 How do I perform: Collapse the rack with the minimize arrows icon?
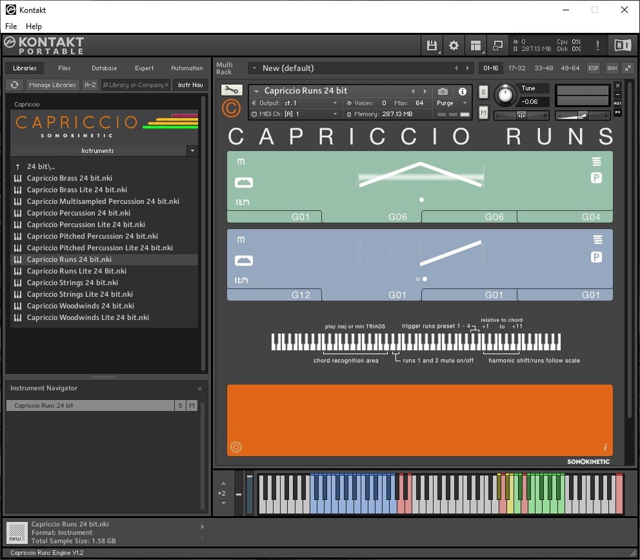tap(628, 68)
